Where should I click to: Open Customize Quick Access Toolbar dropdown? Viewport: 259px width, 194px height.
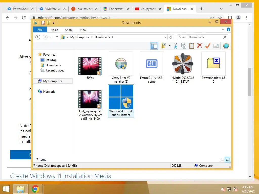(54, 23)
